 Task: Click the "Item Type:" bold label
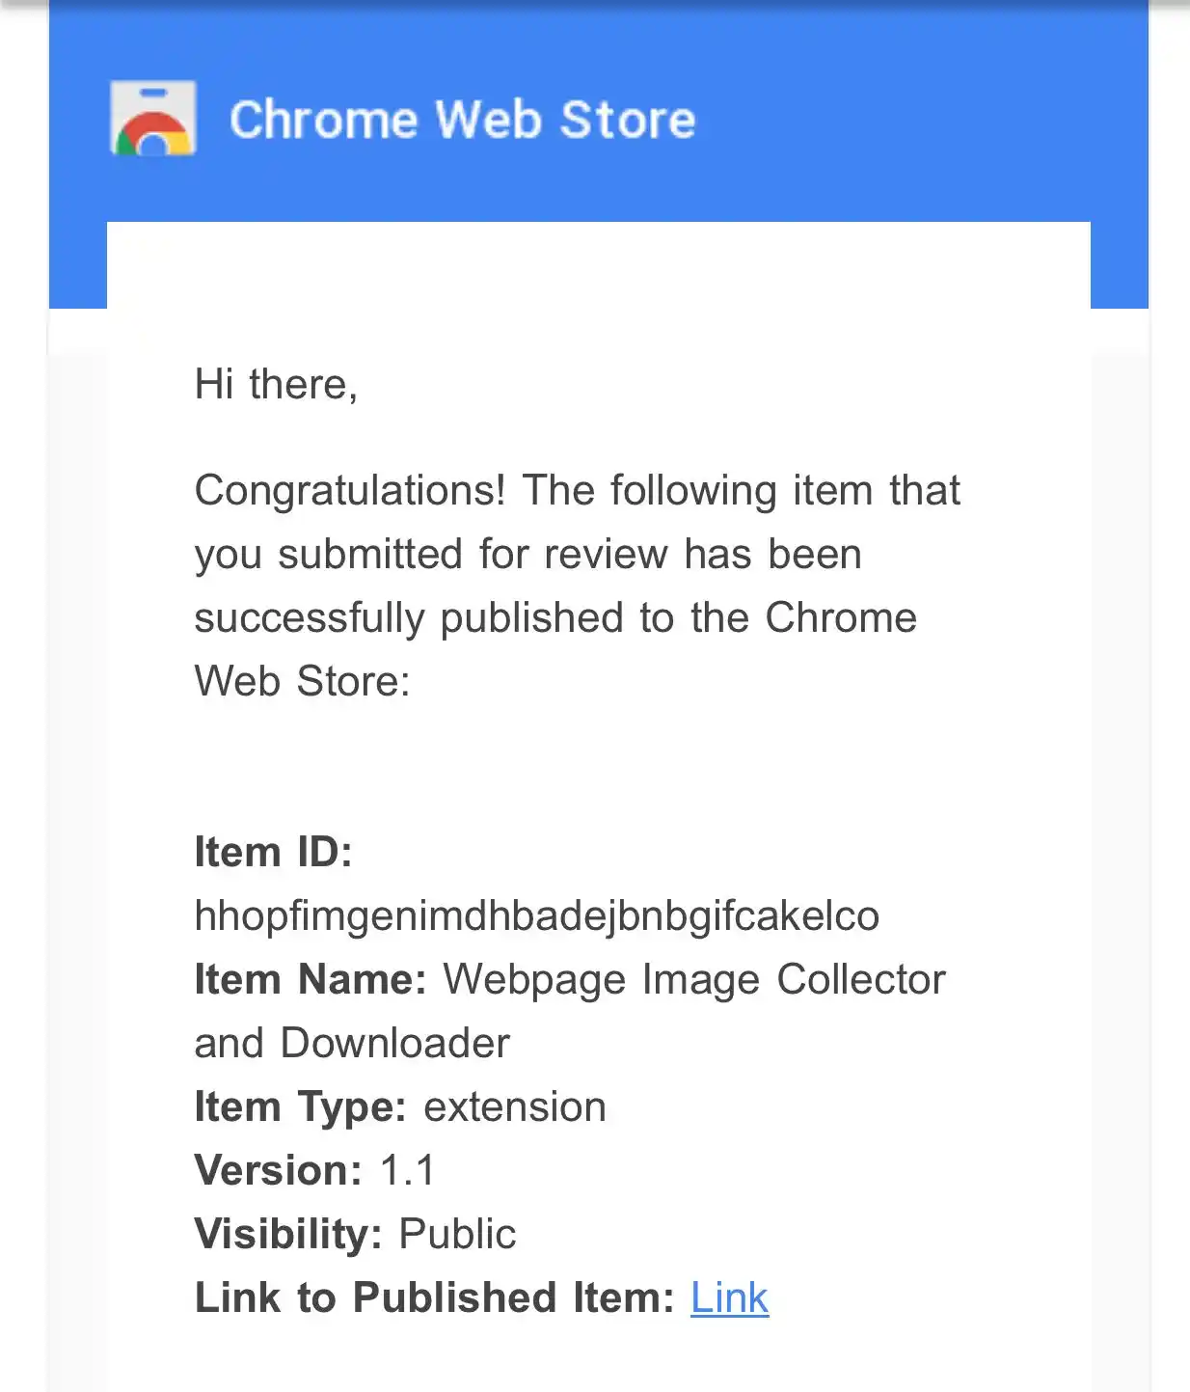tap(301, 1106)
